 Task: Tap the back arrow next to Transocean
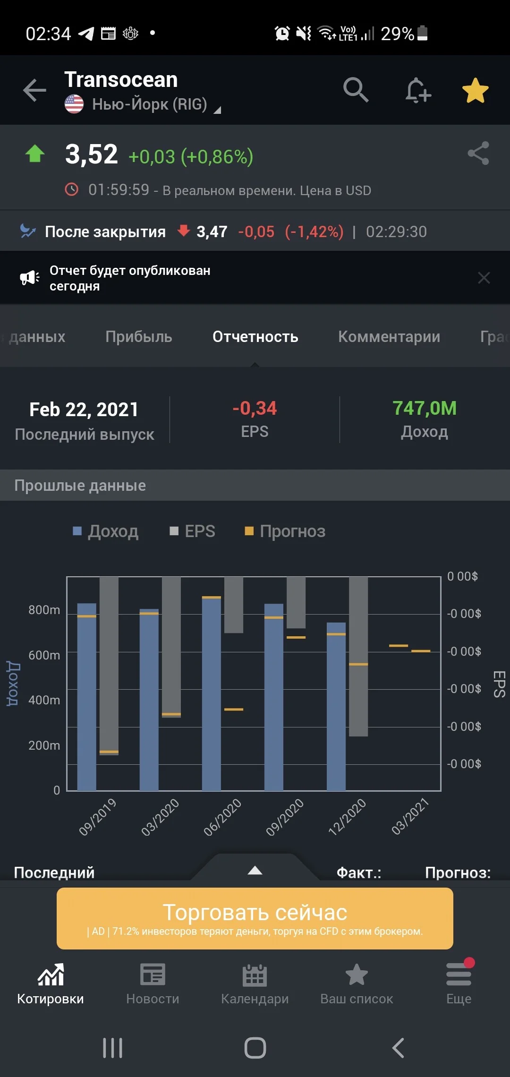34,90
